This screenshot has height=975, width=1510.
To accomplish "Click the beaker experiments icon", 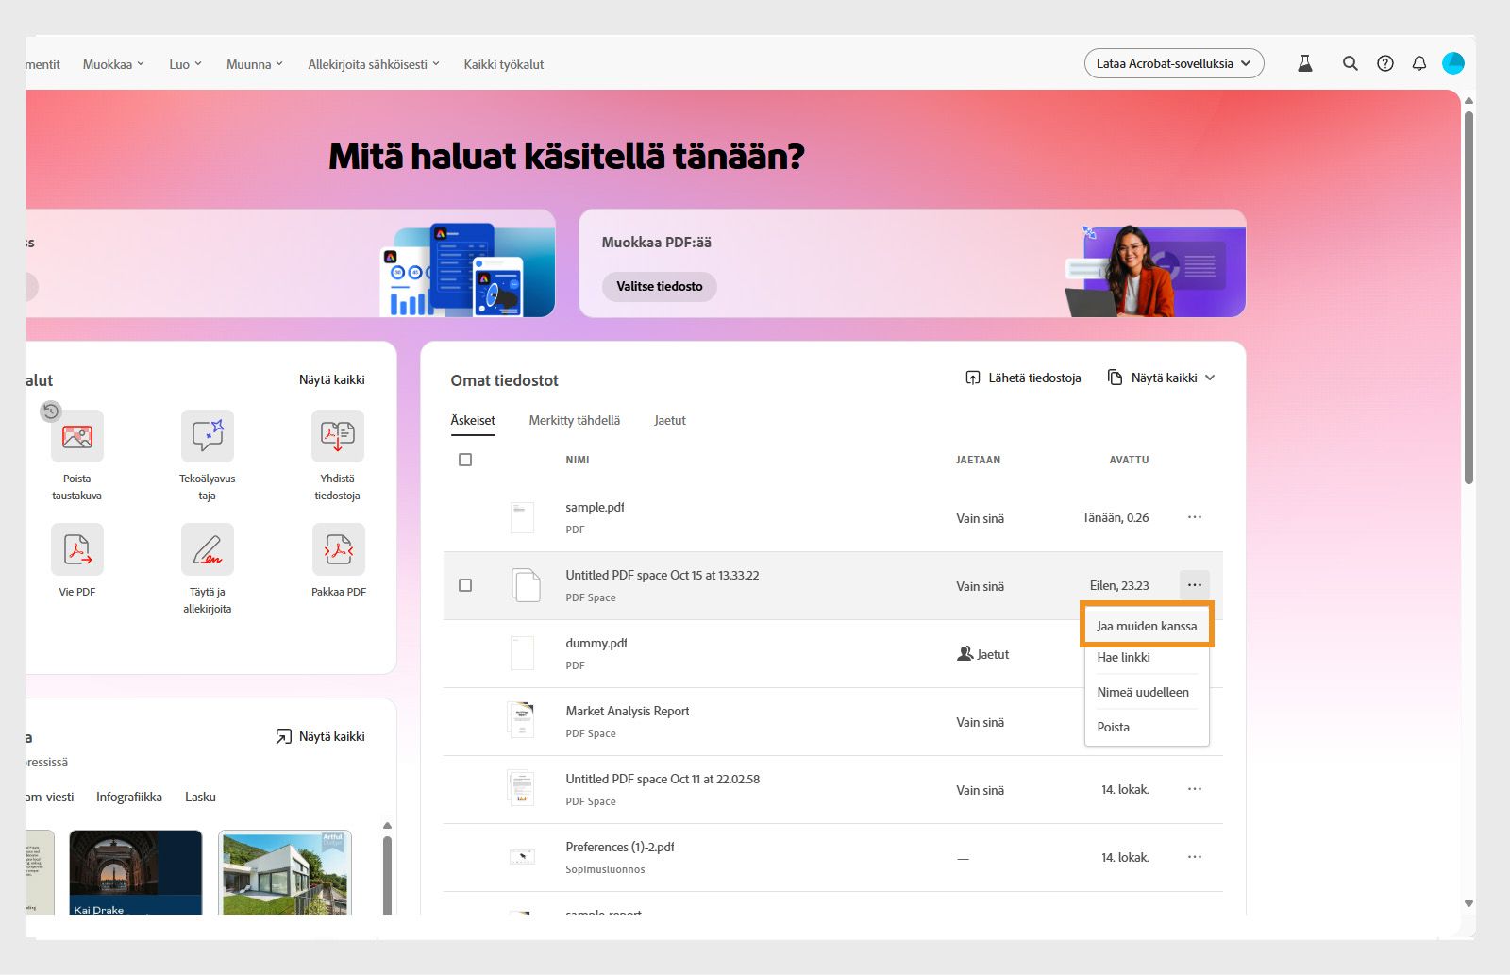I will point(1305,63).
